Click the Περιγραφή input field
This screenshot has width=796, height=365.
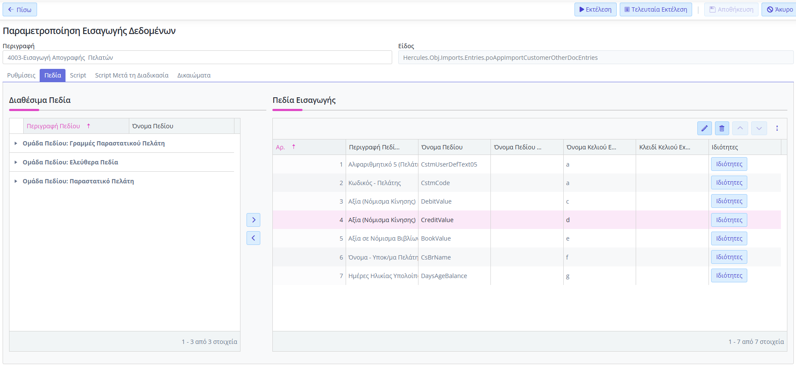point(197,58)
